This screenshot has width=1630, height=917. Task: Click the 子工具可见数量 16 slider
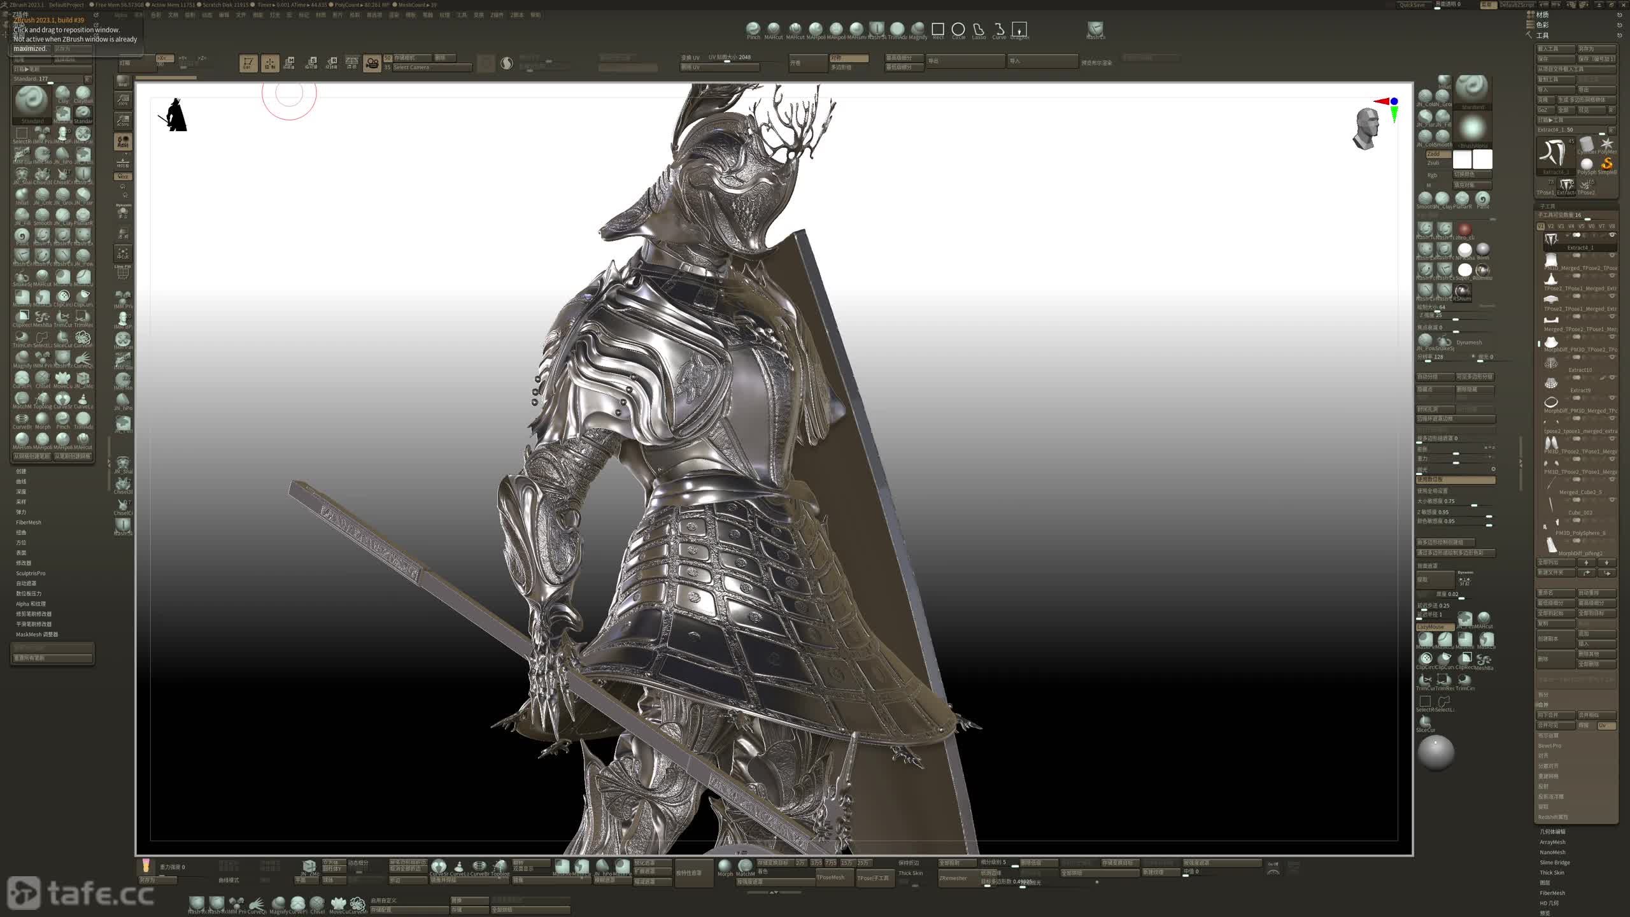coord(1577,215)
